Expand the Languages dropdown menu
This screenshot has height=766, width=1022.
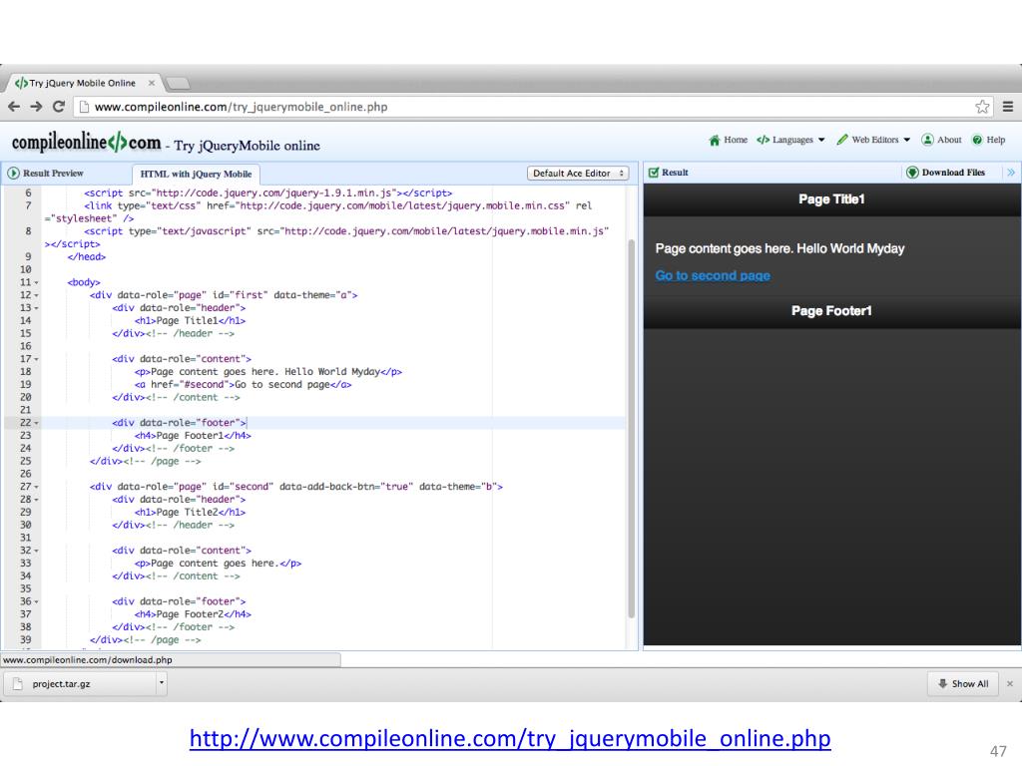[790, 140]
